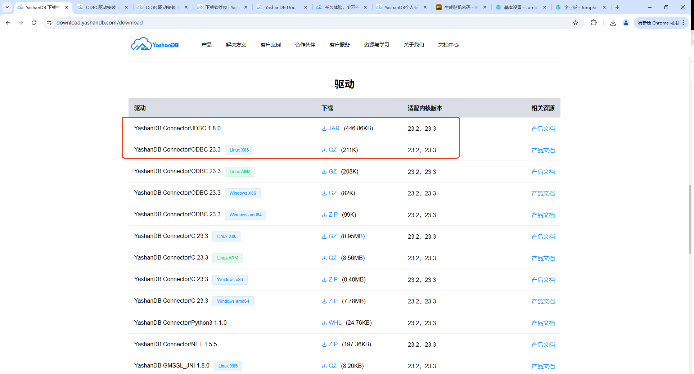Reload the current page
Viewport: 694px width, 374px height.
[x=34, y=23]
